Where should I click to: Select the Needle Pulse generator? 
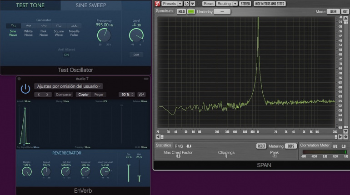click(74, 30)
